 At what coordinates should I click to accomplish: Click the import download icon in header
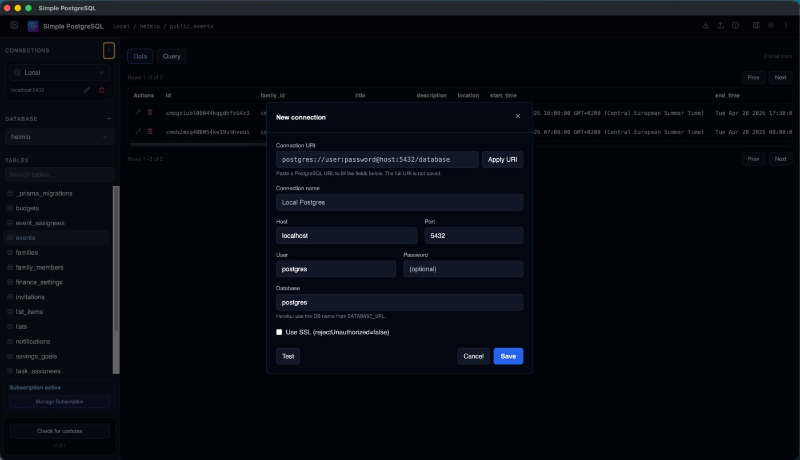pos(706,25)
